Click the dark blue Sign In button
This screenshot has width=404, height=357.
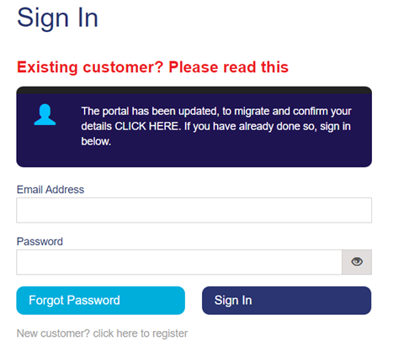[286, 301]
